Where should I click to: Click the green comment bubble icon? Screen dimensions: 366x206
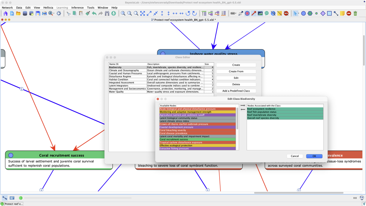click(267, 13)
